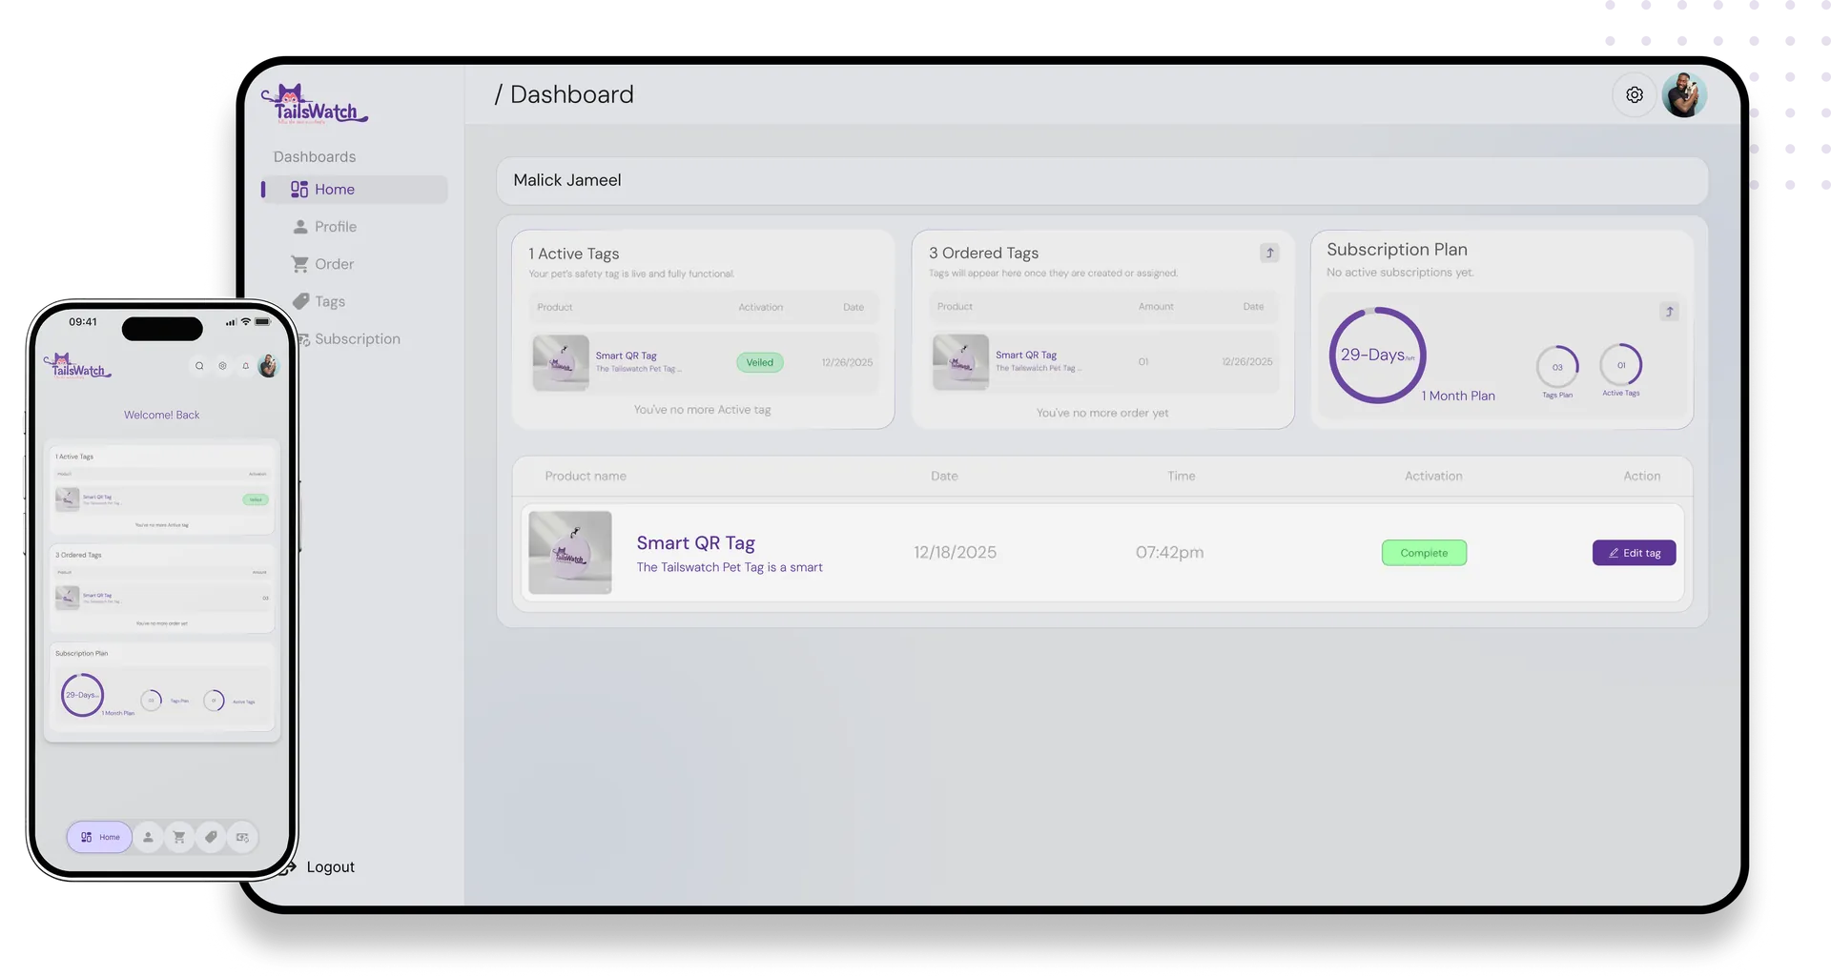
Task: Click the user avatar in tablet header
Action: 1684,95
